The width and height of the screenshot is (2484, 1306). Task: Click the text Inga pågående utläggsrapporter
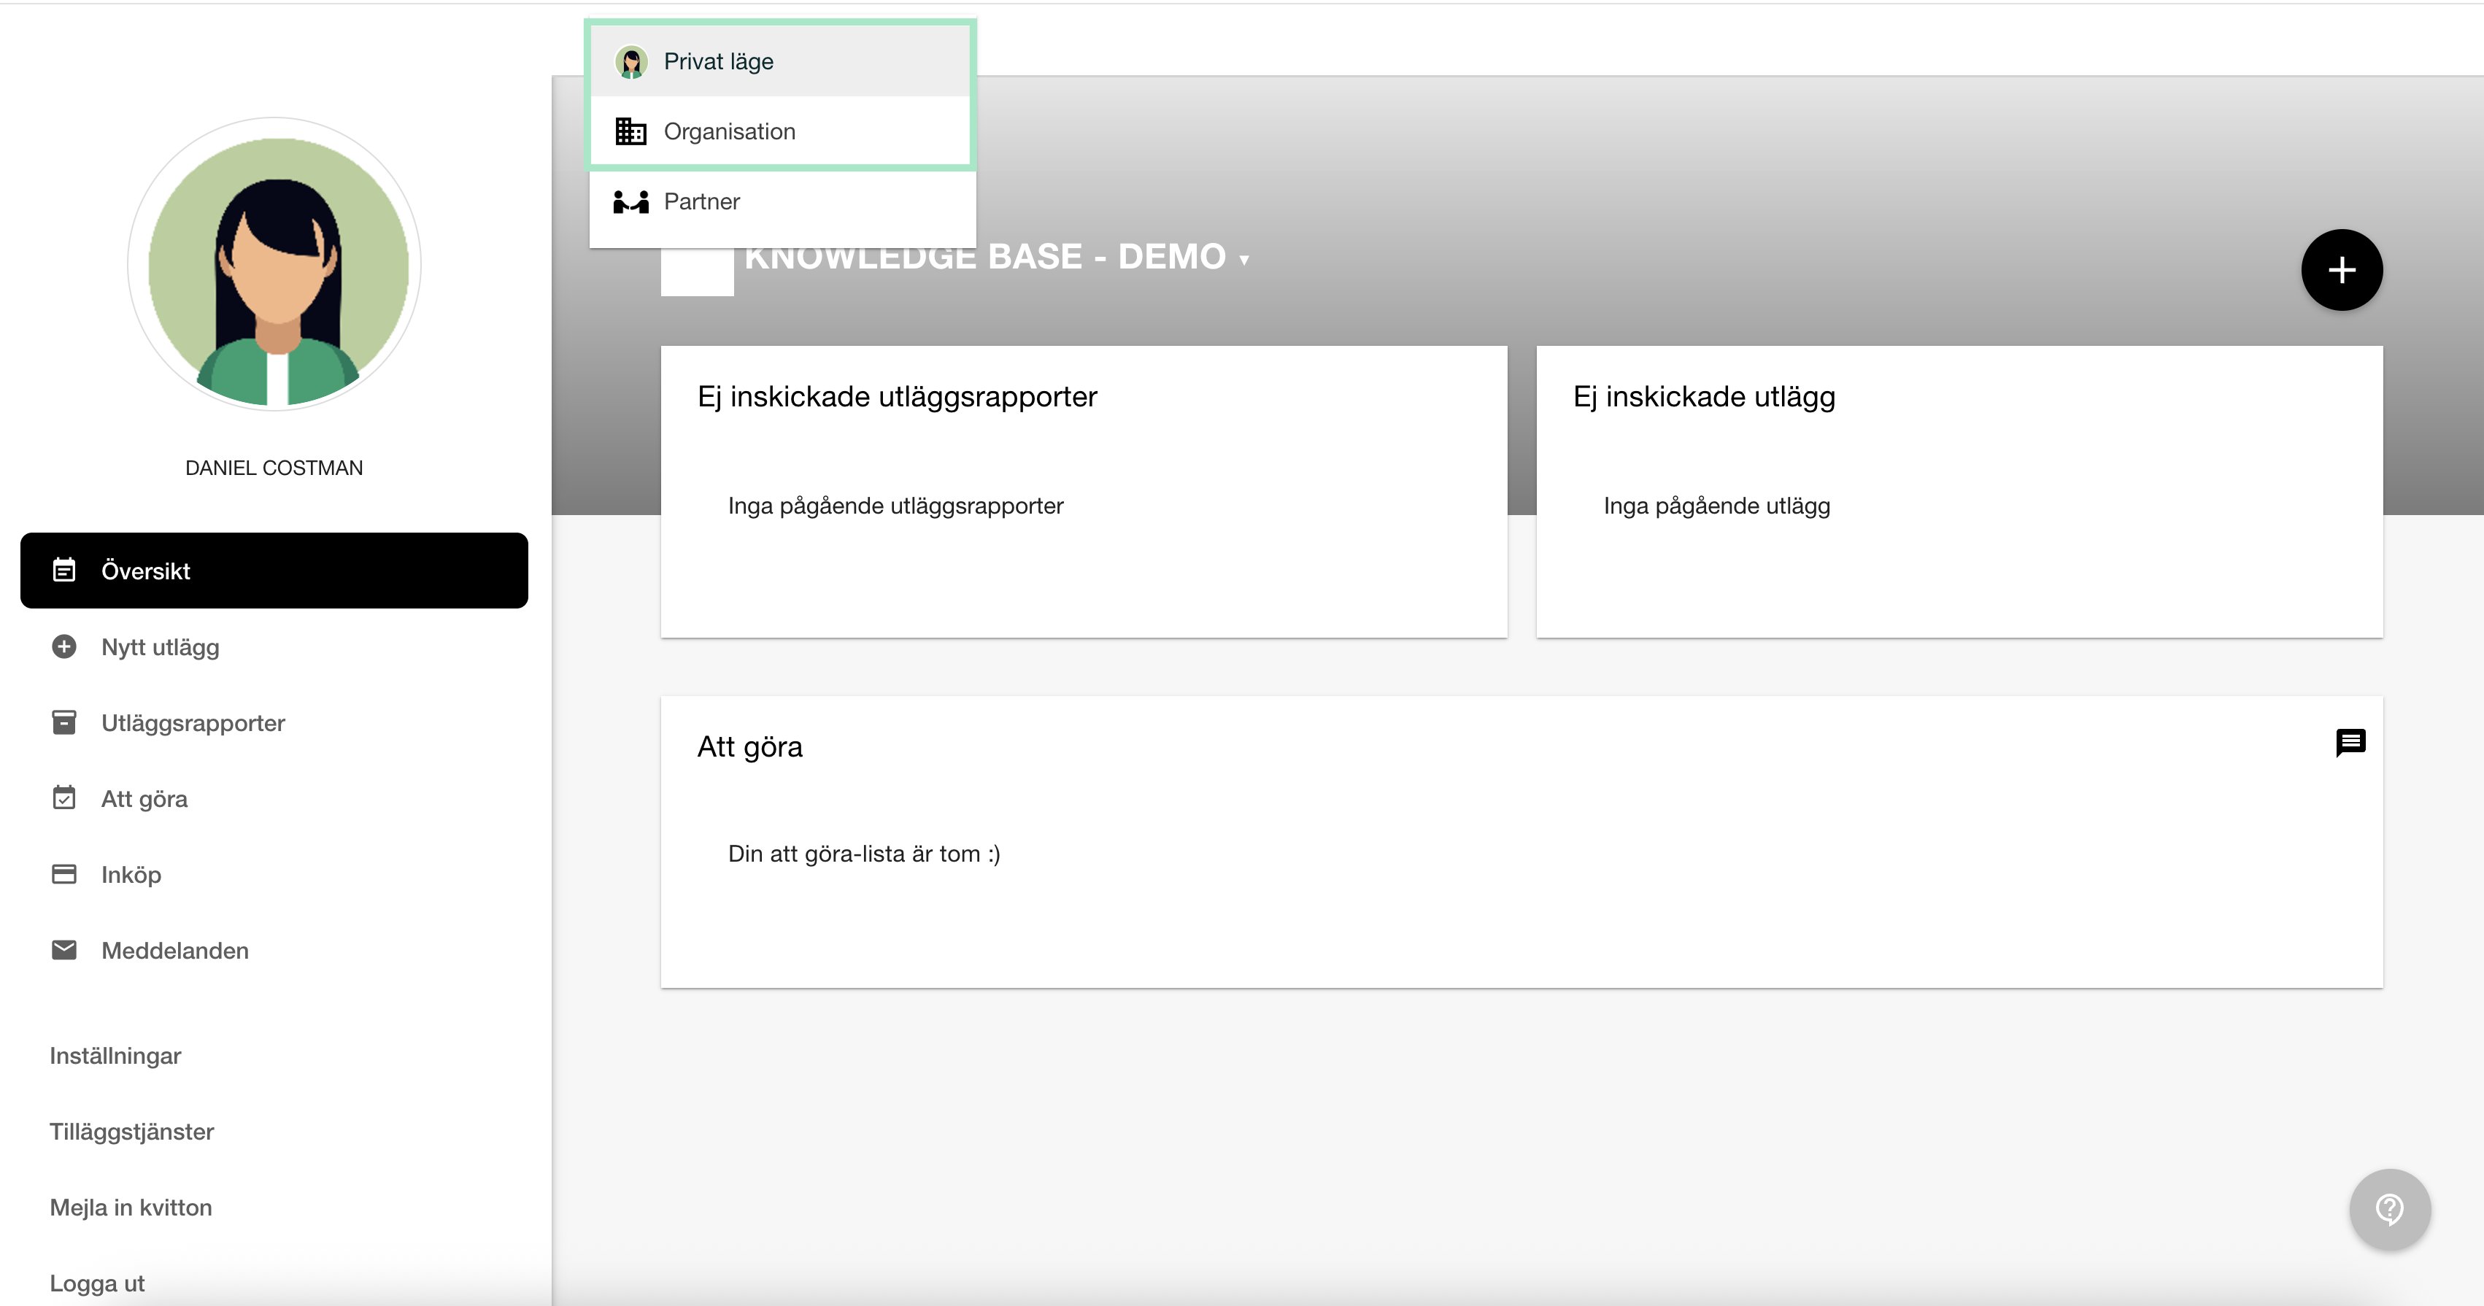pos(895,507)
